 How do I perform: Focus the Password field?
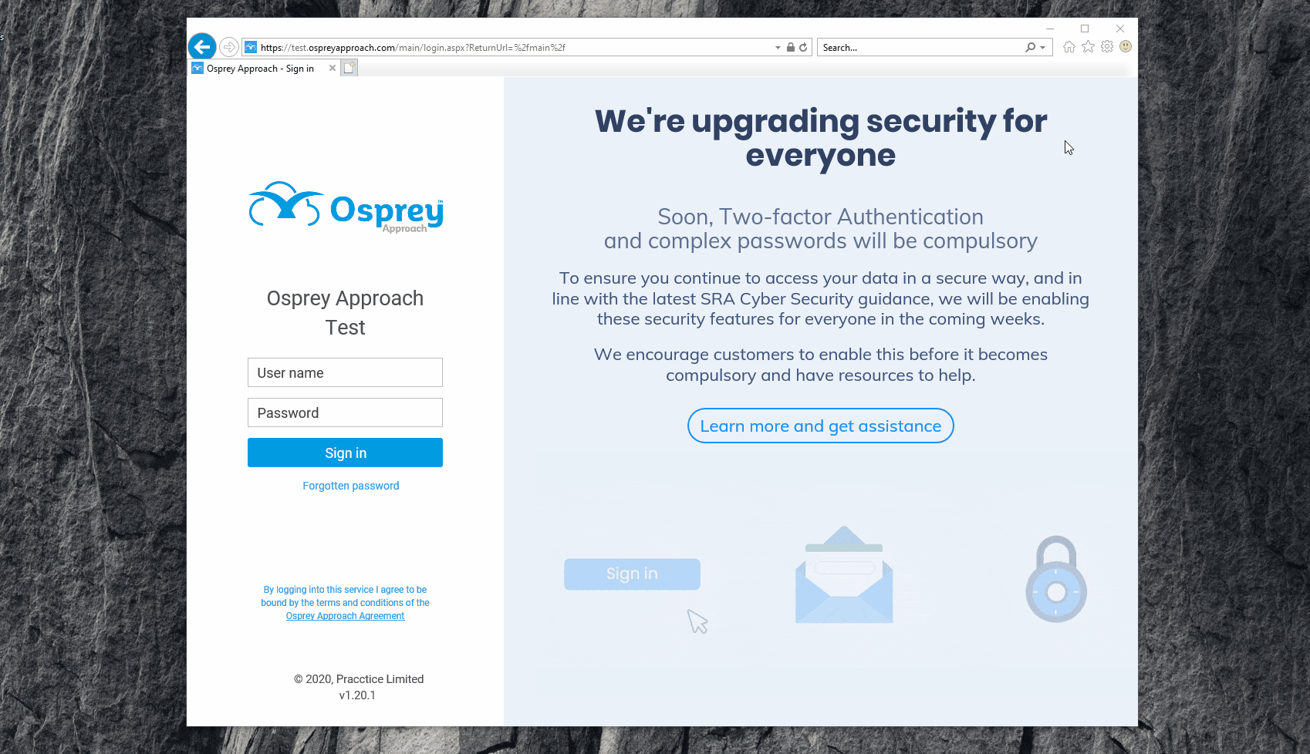(x=345, y=412)
